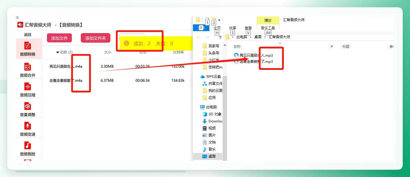Open the 音频转换 tool in the sidebar

[28, 49]
